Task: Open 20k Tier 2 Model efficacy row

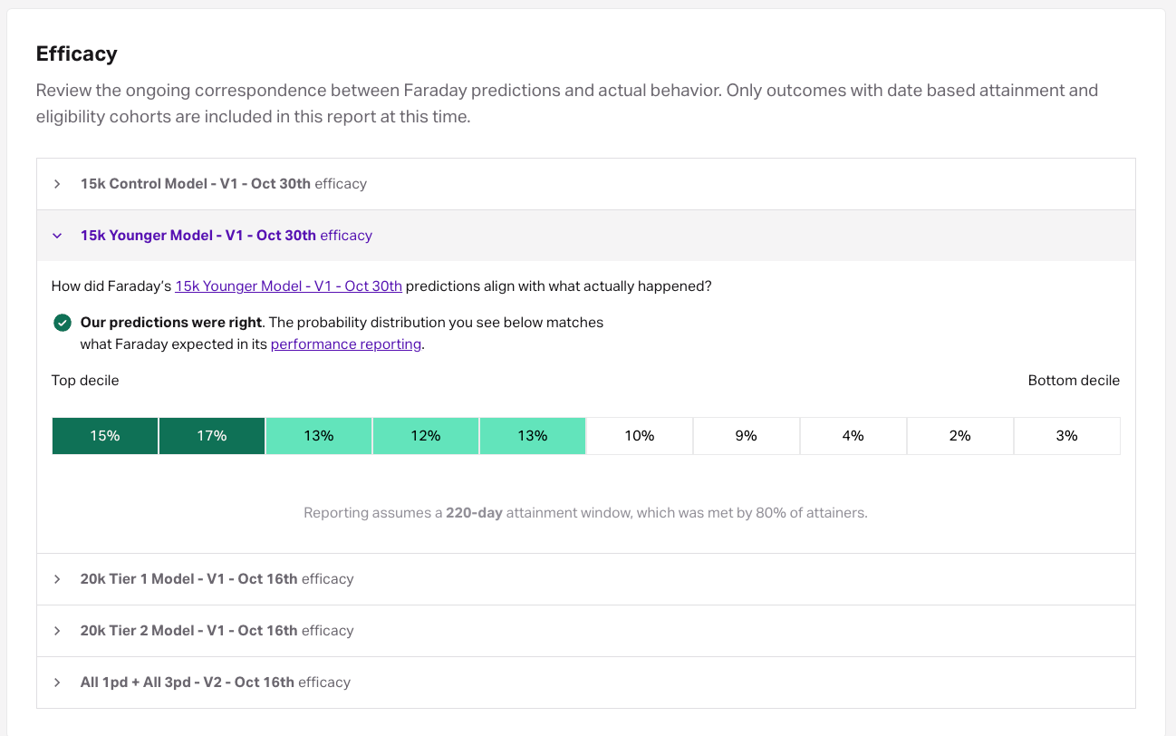Action: pyautogui.click(x=217, y=631)
